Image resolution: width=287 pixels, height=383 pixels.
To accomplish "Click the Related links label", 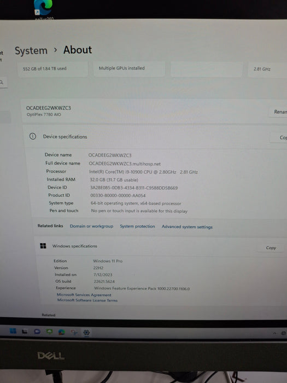I will click(50, 225).
